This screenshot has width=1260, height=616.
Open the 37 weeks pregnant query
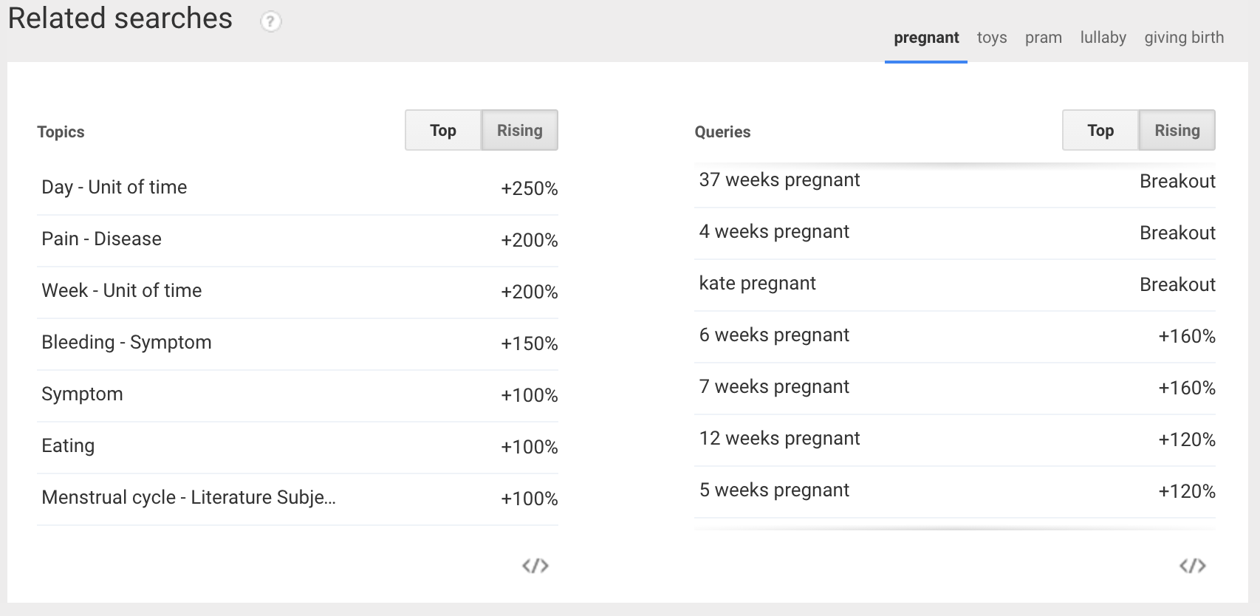point(779,181)
